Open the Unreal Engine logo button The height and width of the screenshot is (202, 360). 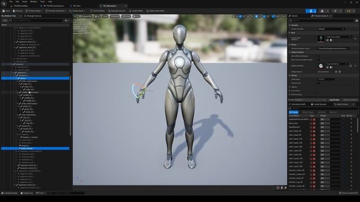pos(4,3)
